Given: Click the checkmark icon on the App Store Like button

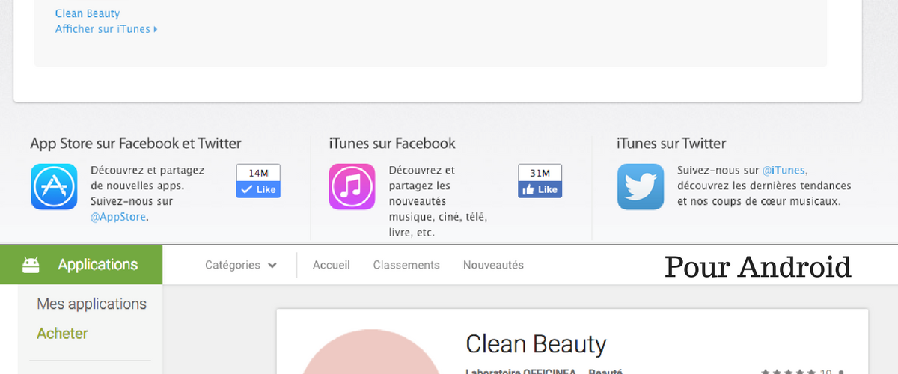Looking at the screenshot, I should click(246, 190).
